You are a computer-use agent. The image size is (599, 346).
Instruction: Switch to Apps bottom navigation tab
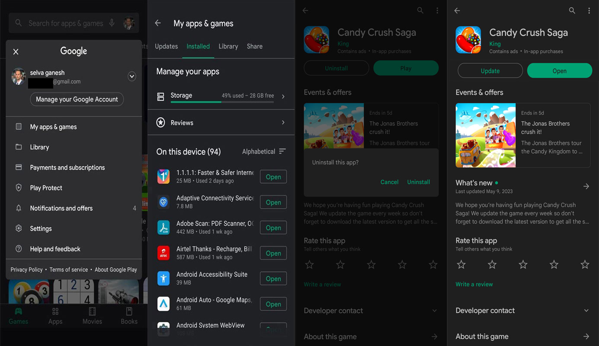[55, 316]
